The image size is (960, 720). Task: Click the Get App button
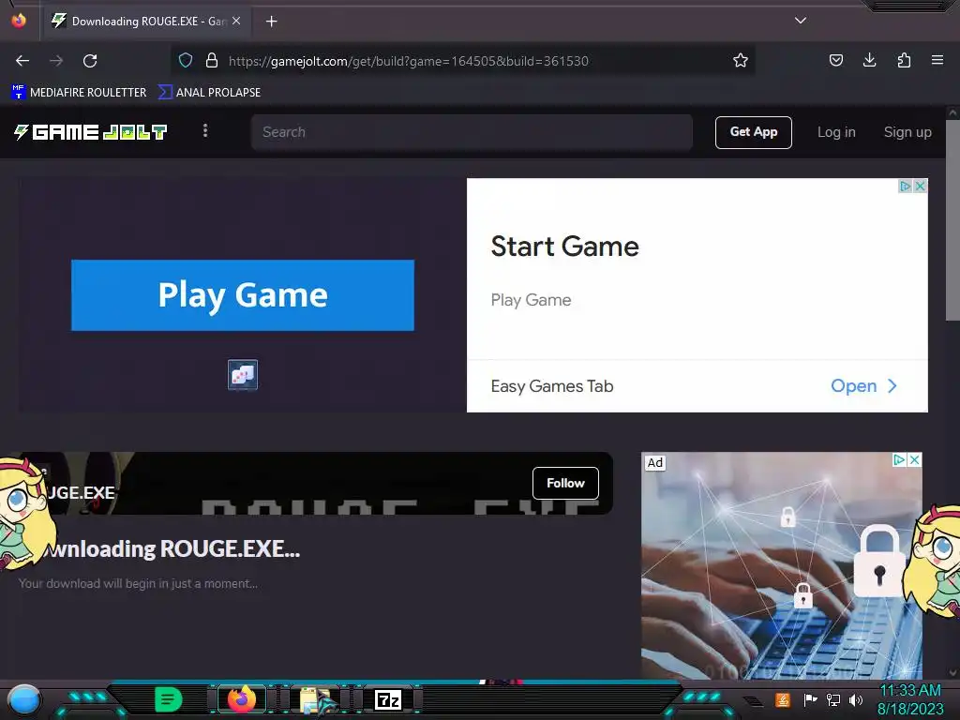(753, 132)
